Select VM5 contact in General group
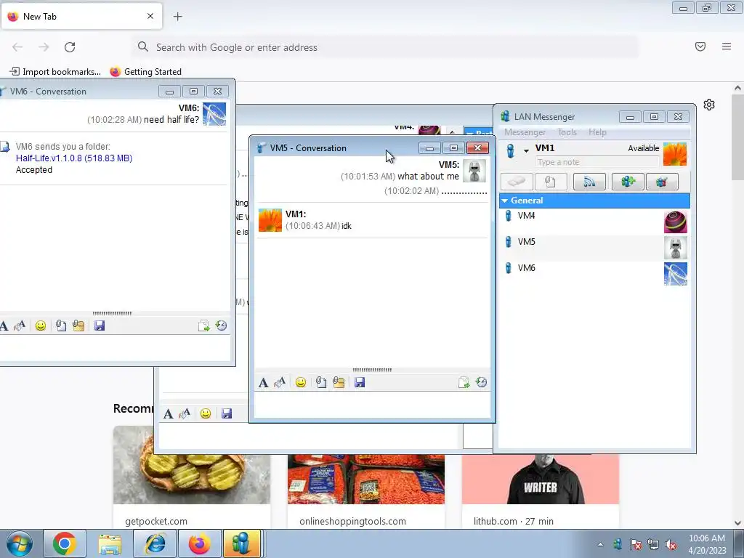This screenshot has width=744, height=558. coord(594,247)
